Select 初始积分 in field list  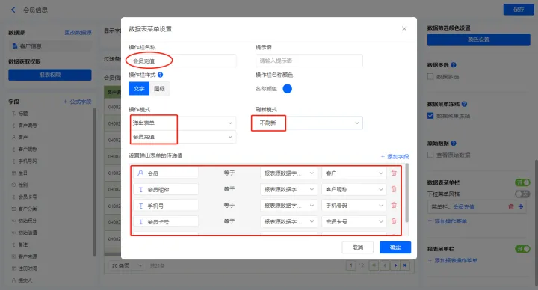pyautogui.click(x=28, y=220)
